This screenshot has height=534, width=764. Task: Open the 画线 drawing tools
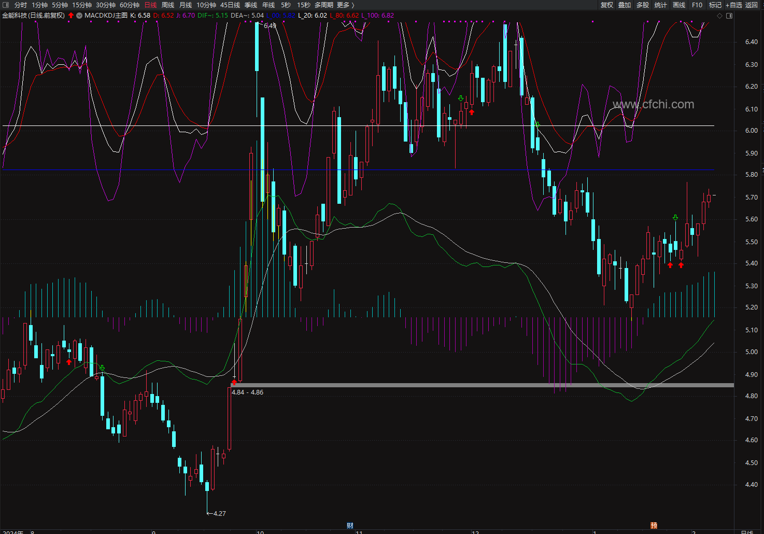(679, 5)
